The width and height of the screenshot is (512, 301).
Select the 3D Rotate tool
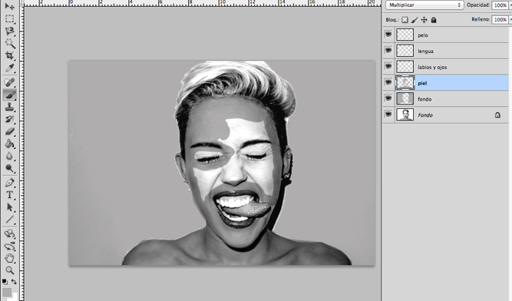[9, 233]
